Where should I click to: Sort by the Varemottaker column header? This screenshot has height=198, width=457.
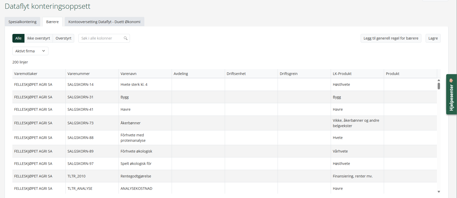(39, 74)
